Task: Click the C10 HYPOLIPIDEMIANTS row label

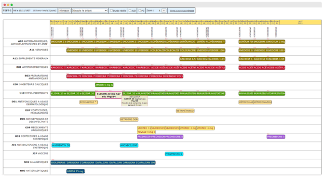Action: coord(34,93)
